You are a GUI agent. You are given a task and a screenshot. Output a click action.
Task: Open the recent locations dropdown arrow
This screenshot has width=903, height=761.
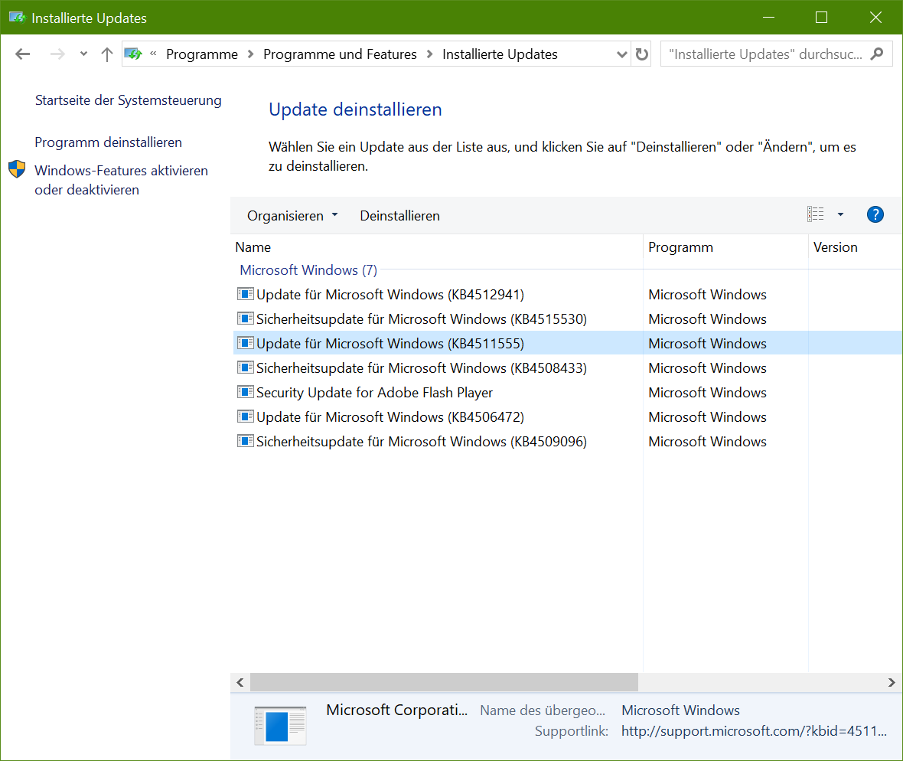pos(83,54)
